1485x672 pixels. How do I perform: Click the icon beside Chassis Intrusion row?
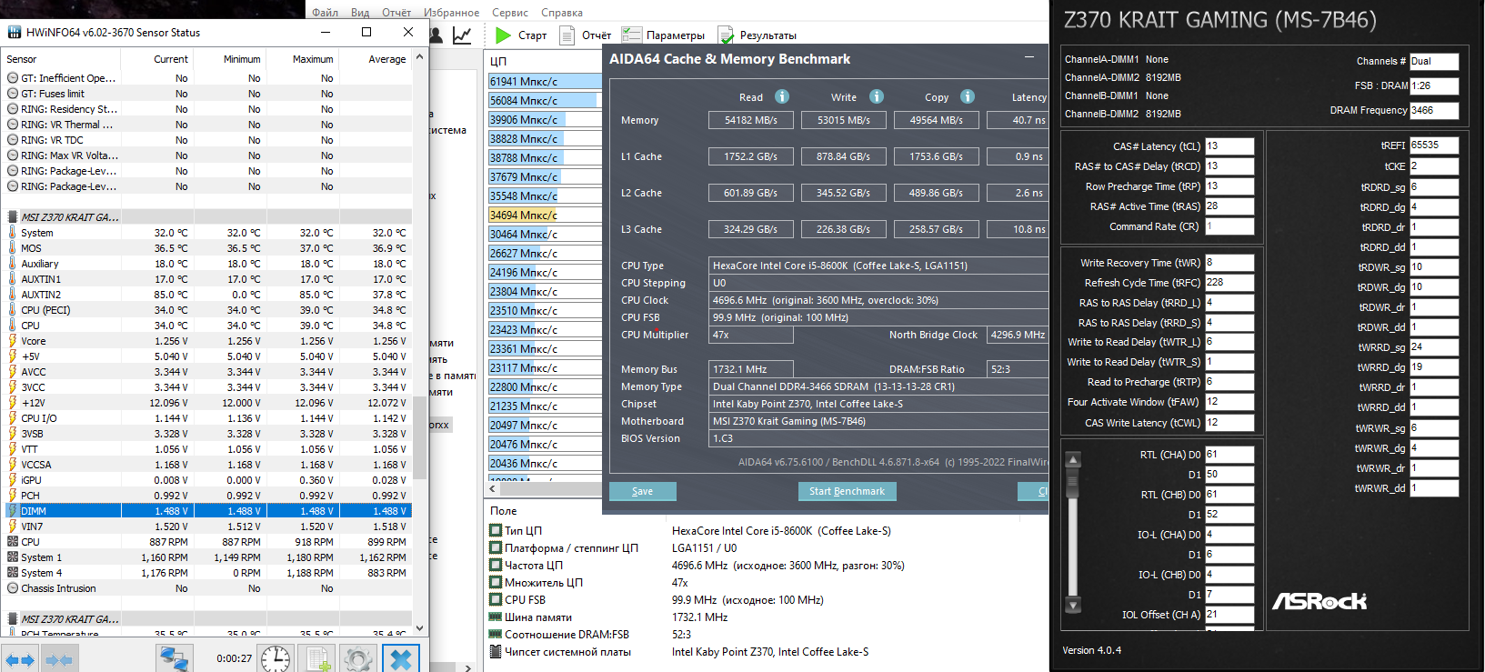coord(13,588)
